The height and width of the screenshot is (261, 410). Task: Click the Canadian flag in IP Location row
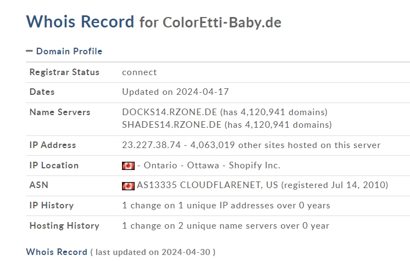coord(128,166)
